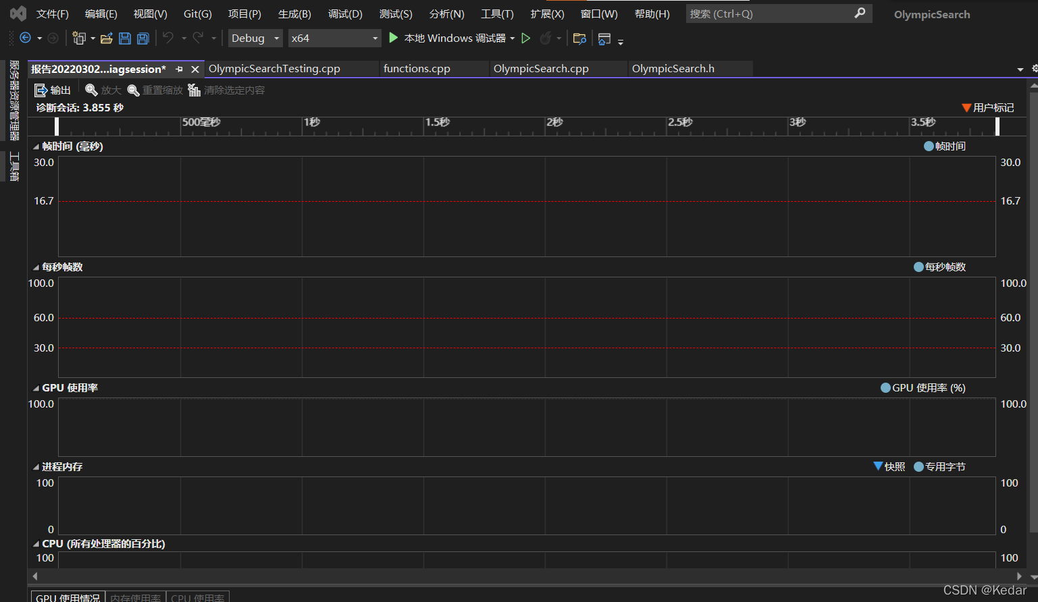Open the tab list overflow dropdown

1020,70
